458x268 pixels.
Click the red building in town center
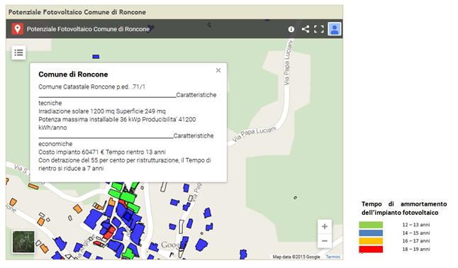coord(109,233)
